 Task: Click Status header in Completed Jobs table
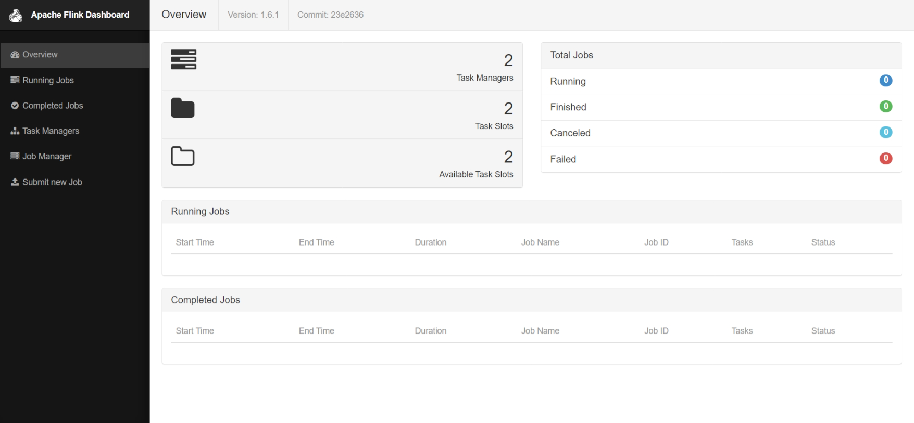coord(823,331)
